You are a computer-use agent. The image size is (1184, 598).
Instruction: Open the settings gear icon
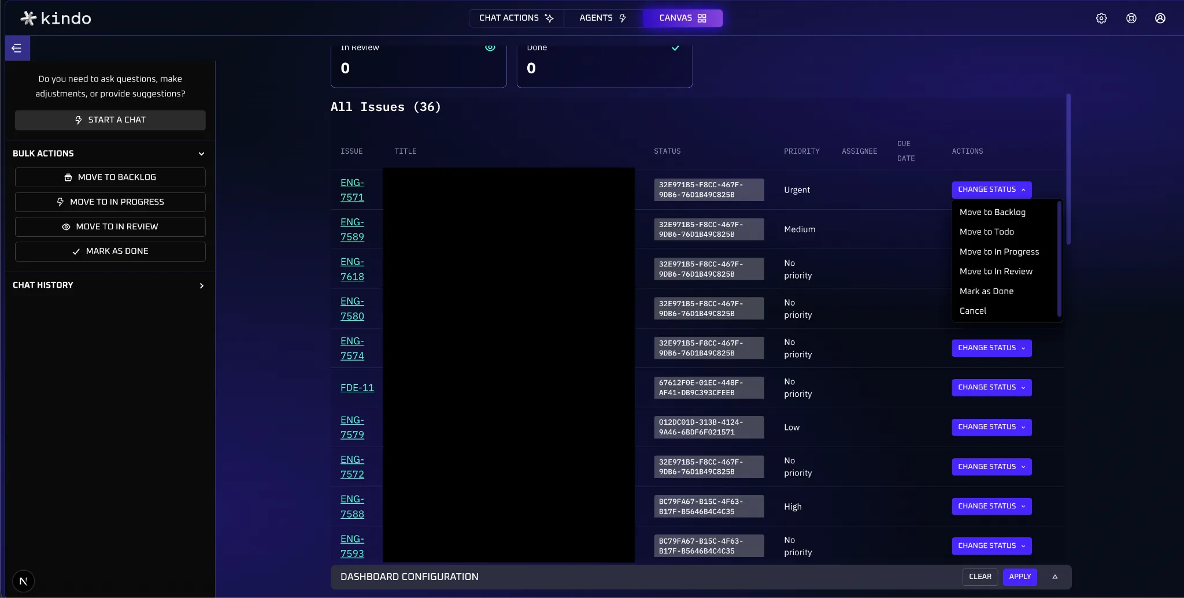point(1101,18)
